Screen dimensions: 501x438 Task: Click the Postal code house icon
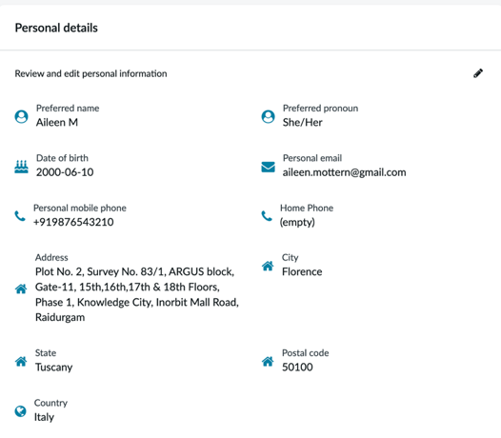pos(268,362)
